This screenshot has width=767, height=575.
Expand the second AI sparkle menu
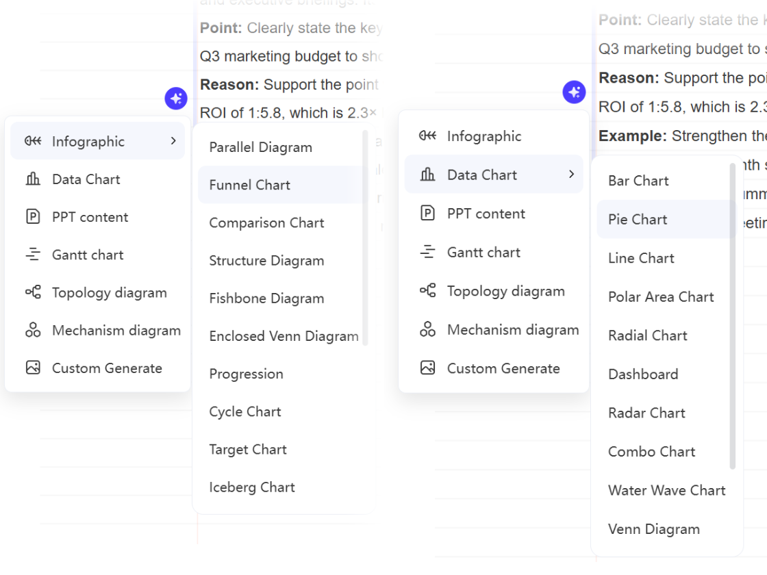[574, 92]
